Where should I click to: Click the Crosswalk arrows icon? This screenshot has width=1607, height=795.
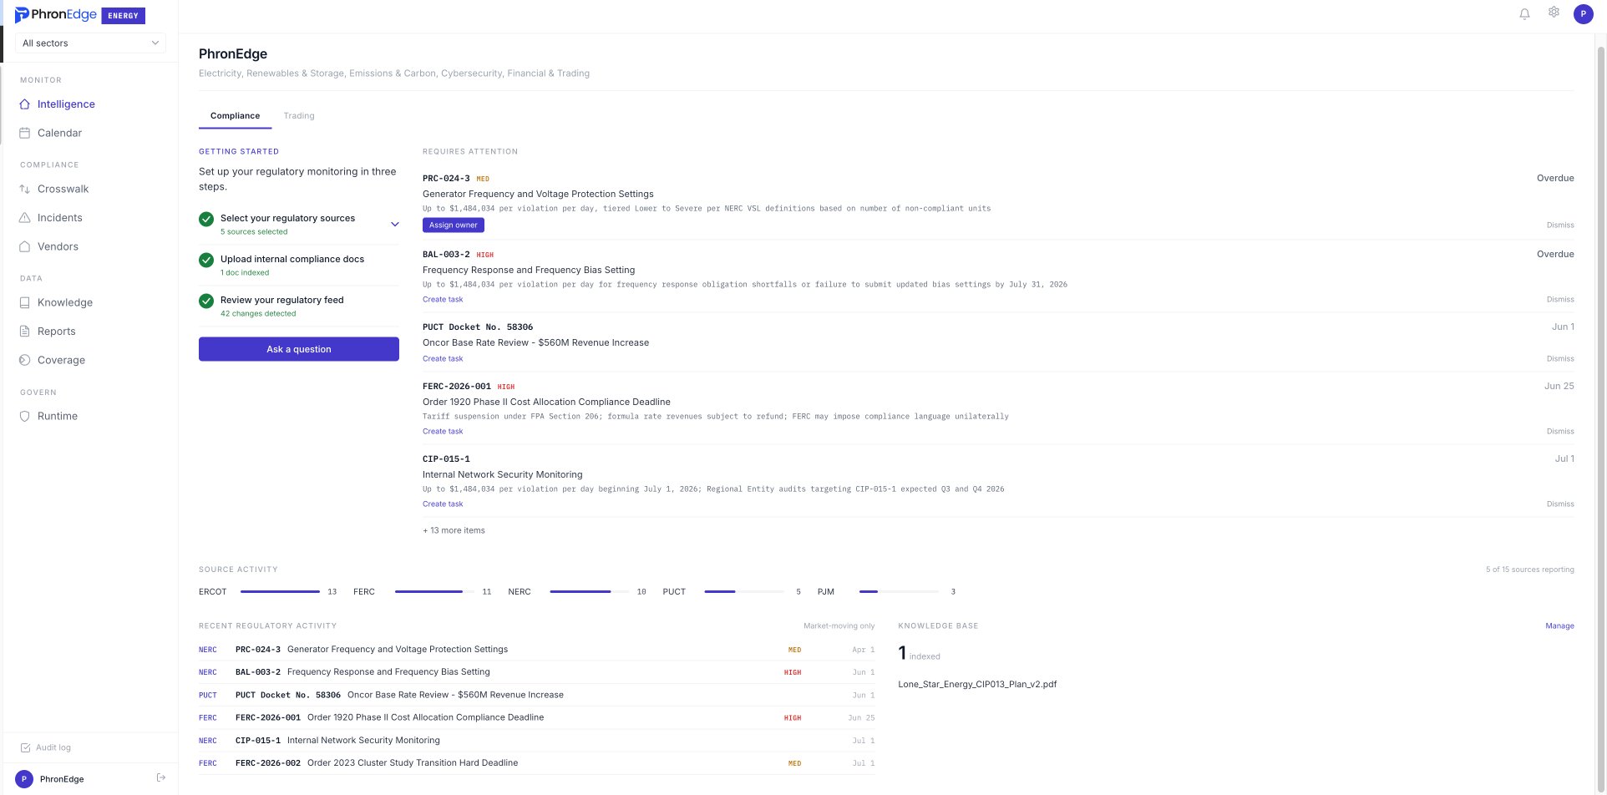point(25,189)
